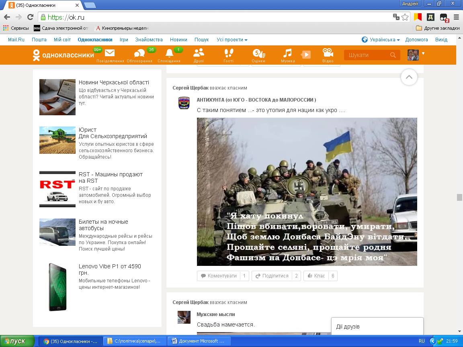Toggle Клас like on the post
This screenshot has width=463, height=347.
click(316, 276)
